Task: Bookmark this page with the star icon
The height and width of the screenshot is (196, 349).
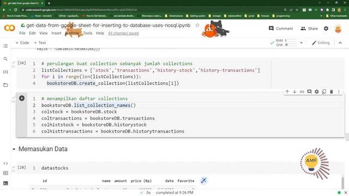Action: click(297, 10)
